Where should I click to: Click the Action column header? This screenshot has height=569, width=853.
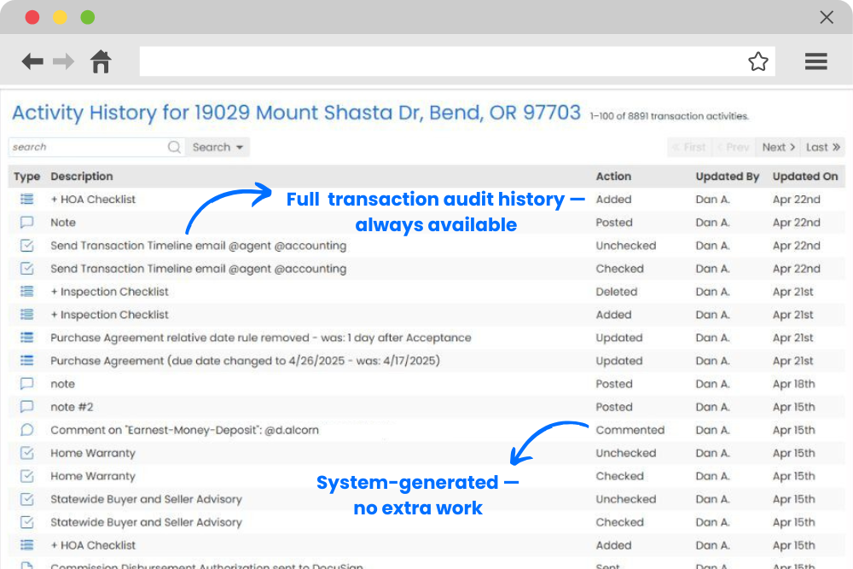tap(613, 177)
